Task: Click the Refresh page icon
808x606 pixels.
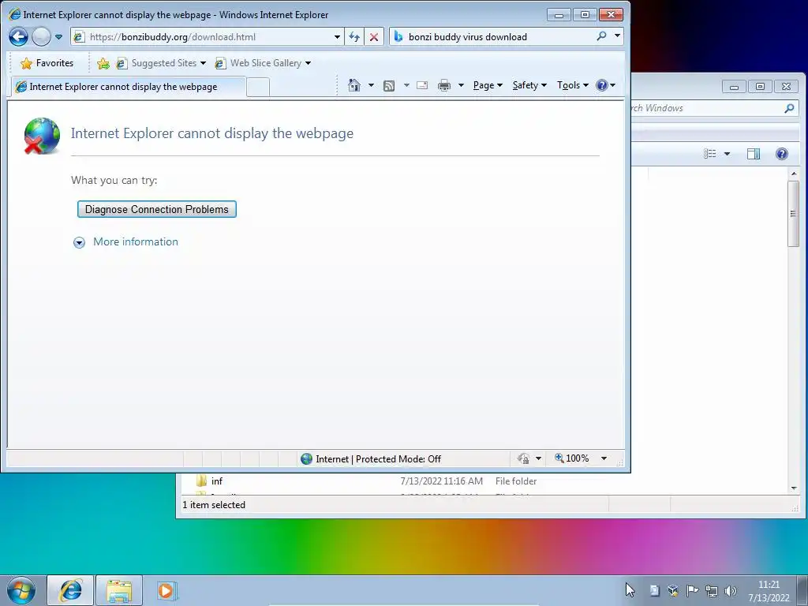Action: [x=354, y=37]
